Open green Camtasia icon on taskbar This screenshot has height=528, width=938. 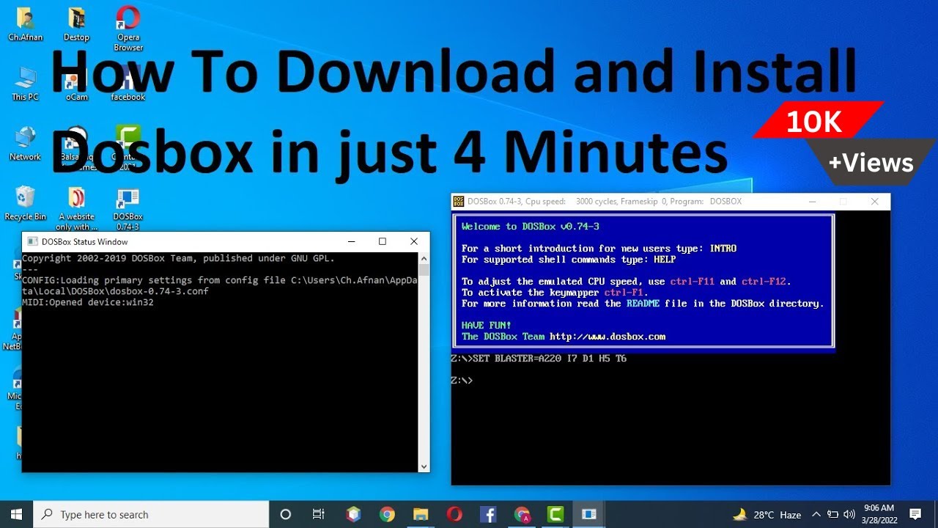[555, 514]
